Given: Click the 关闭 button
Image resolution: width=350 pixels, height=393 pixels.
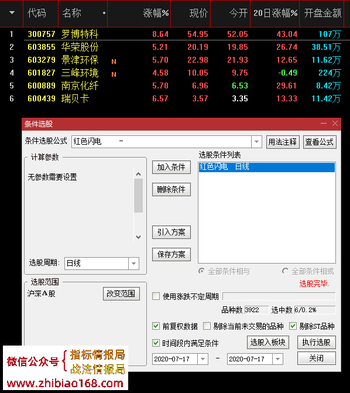Looking at the screenshot, I should (317, 358).
